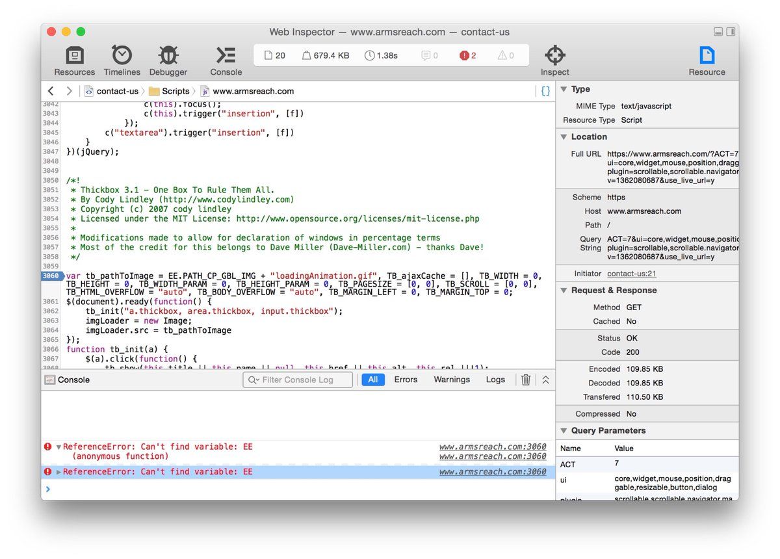Clear console log with trash icon

click(526, 380)
